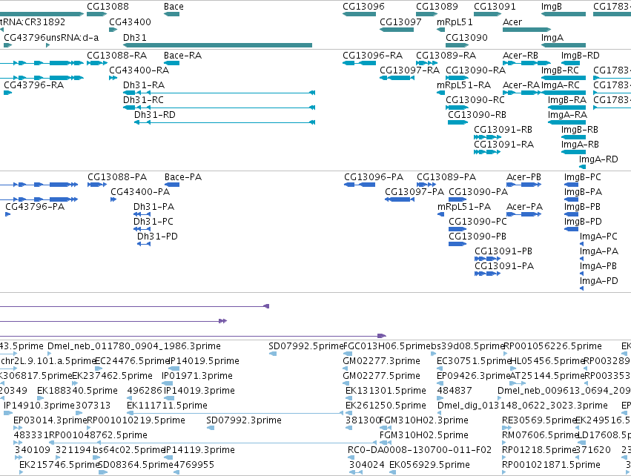Screen dimensions: 631x476
Task: Click the CG13096-PA protein glyph
Action: click(x=360, y=185)
